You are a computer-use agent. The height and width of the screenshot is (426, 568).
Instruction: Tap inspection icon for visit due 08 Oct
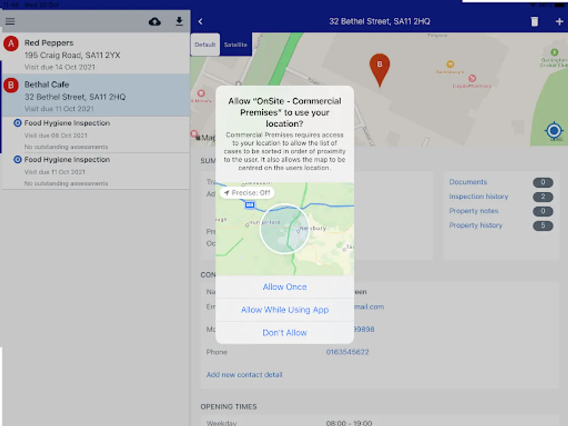[x=18, y=123]
